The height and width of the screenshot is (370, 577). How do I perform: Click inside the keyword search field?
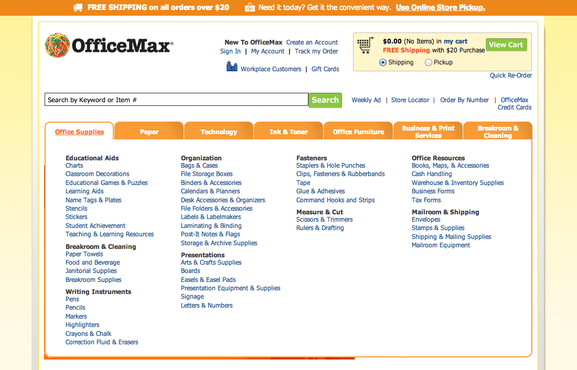click(x=176, y=100)
